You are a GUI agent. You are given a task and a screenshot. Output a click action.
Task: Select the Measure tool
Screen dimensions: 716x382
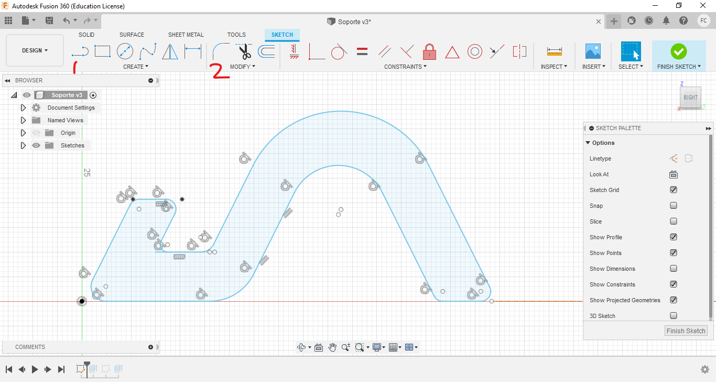coord(554,51)
